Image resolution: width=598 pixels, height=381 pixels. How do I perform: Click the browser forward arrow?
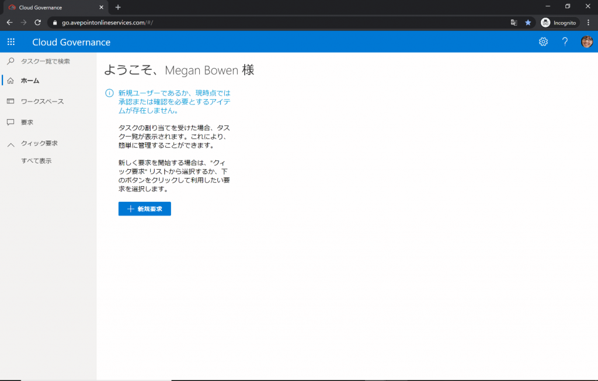click(23, 23)
